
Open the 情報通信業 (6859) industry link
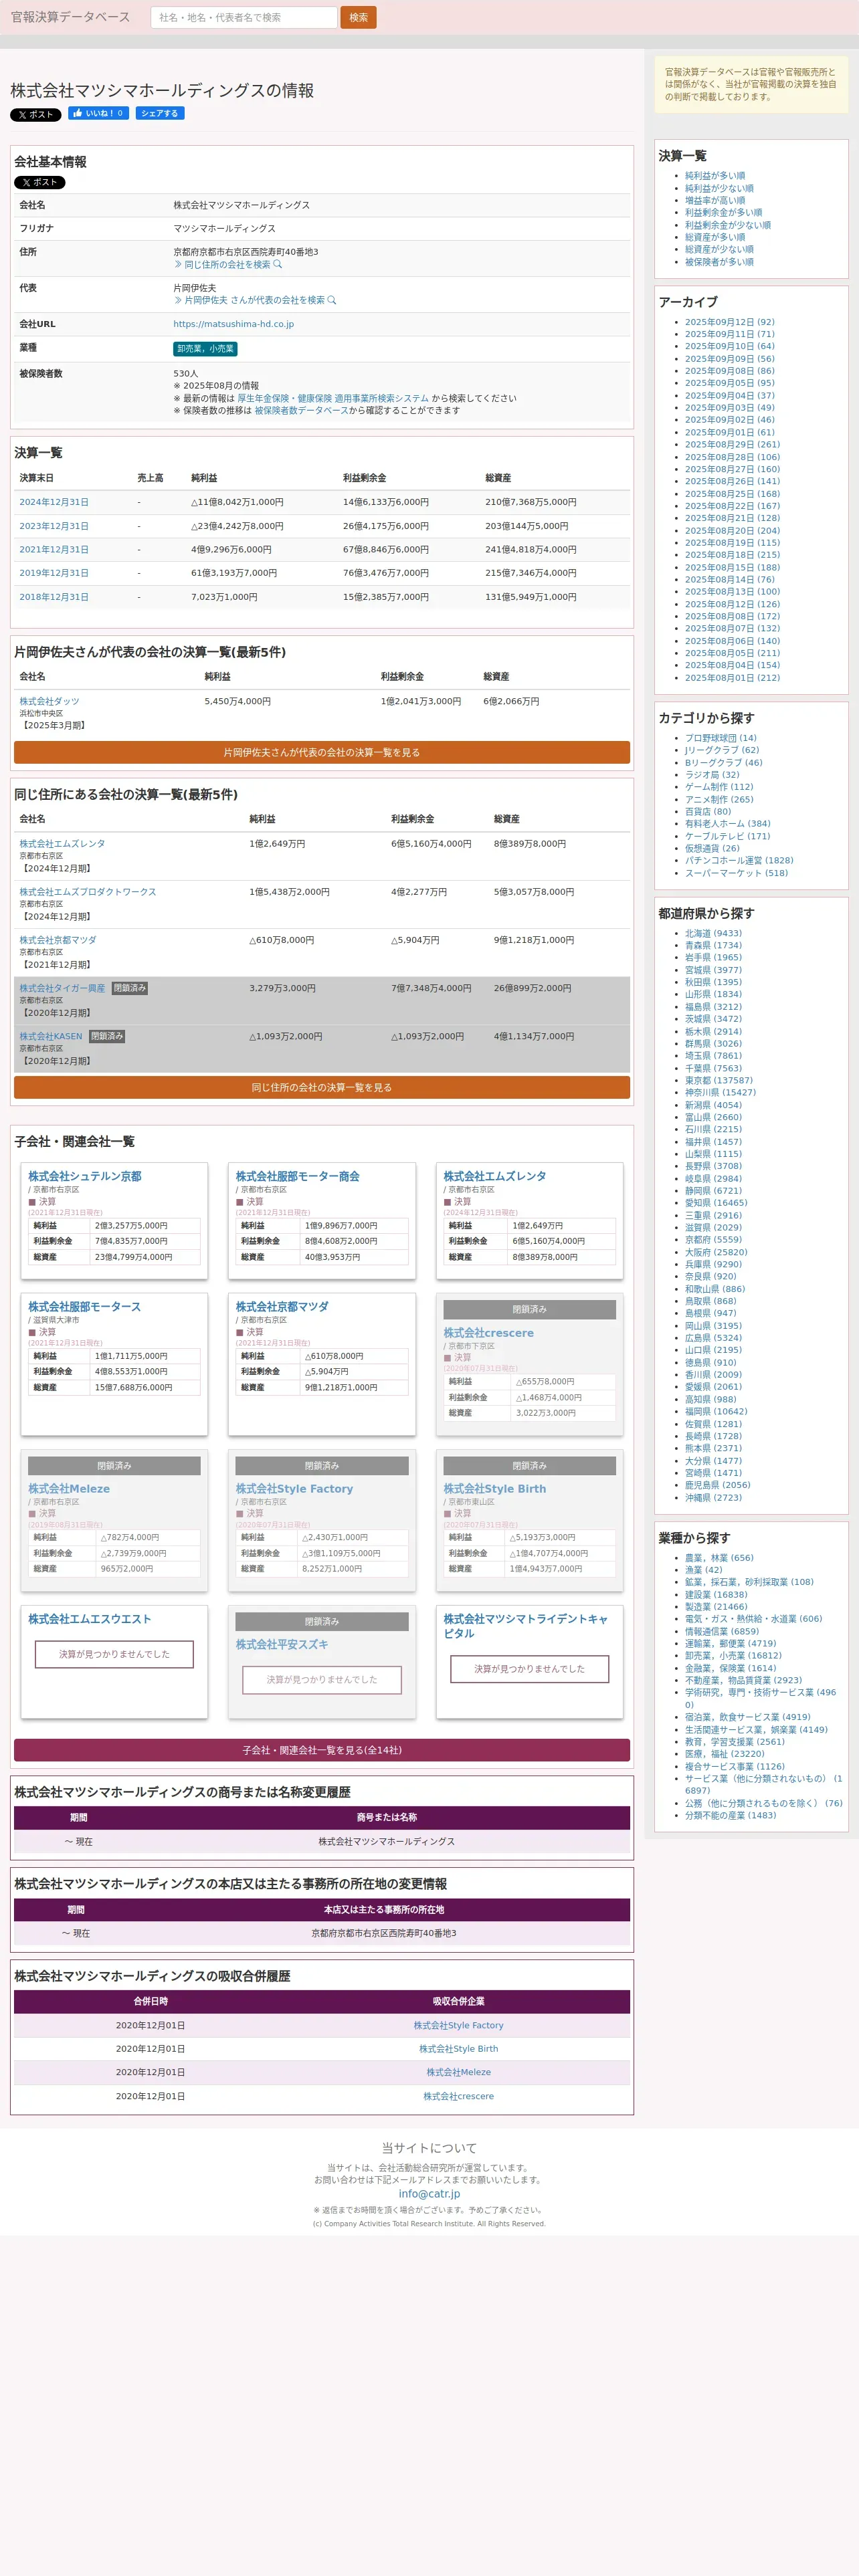[x=722, y=1631]
